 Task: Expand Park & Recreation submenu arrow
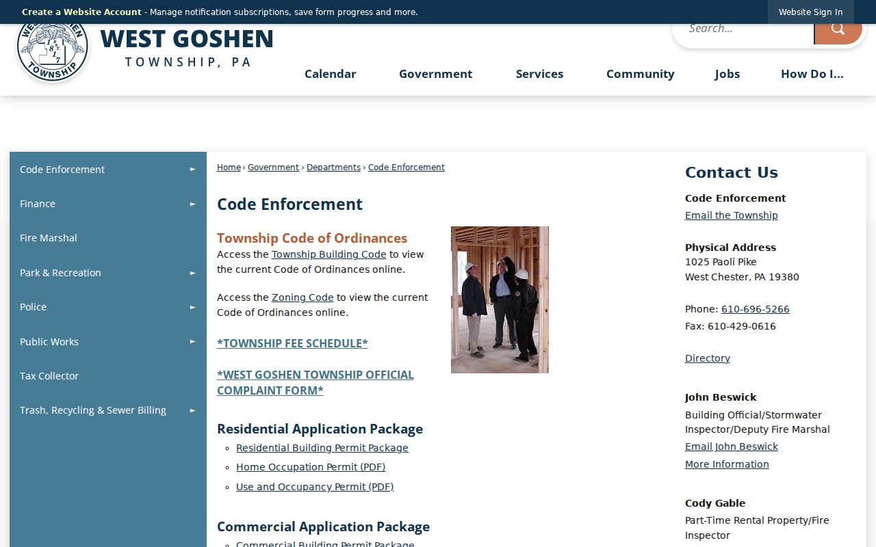pos(193,273)
